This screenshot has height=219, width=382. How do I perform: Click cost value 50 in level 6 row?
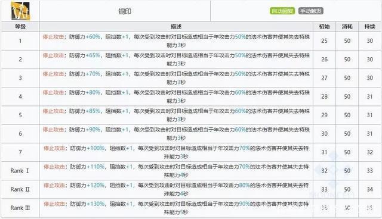[347, 134]
